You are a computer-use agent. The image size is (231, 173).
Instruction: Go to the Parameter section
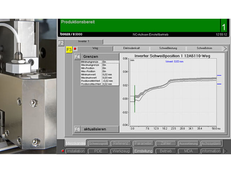tap(143, 143)
